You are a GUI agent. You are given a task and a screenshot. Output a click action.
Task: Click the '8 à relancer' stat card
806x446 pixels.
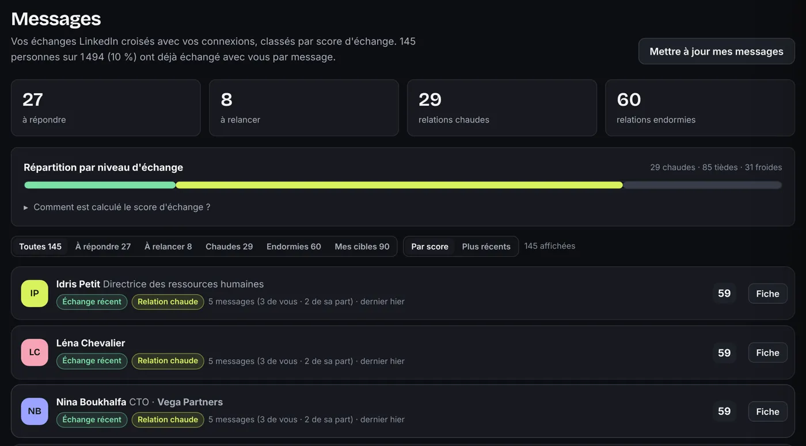tap(304, 108)
